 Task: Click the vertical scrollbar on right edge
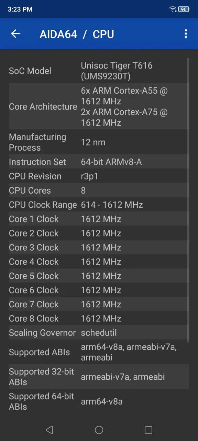pyautogui.click(x=188, y=200)
